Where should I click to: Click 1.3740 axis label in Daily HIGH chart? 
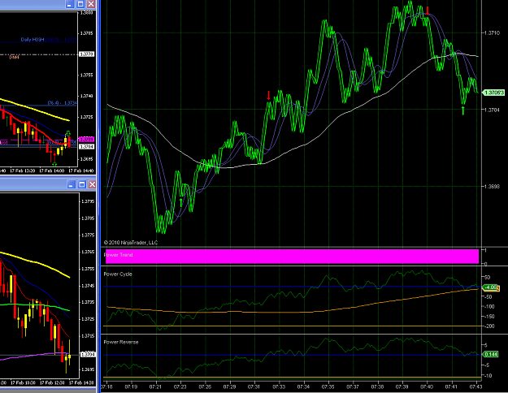[86, 96]
